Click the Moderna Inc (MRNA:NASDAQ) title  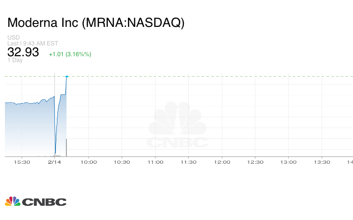tap(96, 23)
